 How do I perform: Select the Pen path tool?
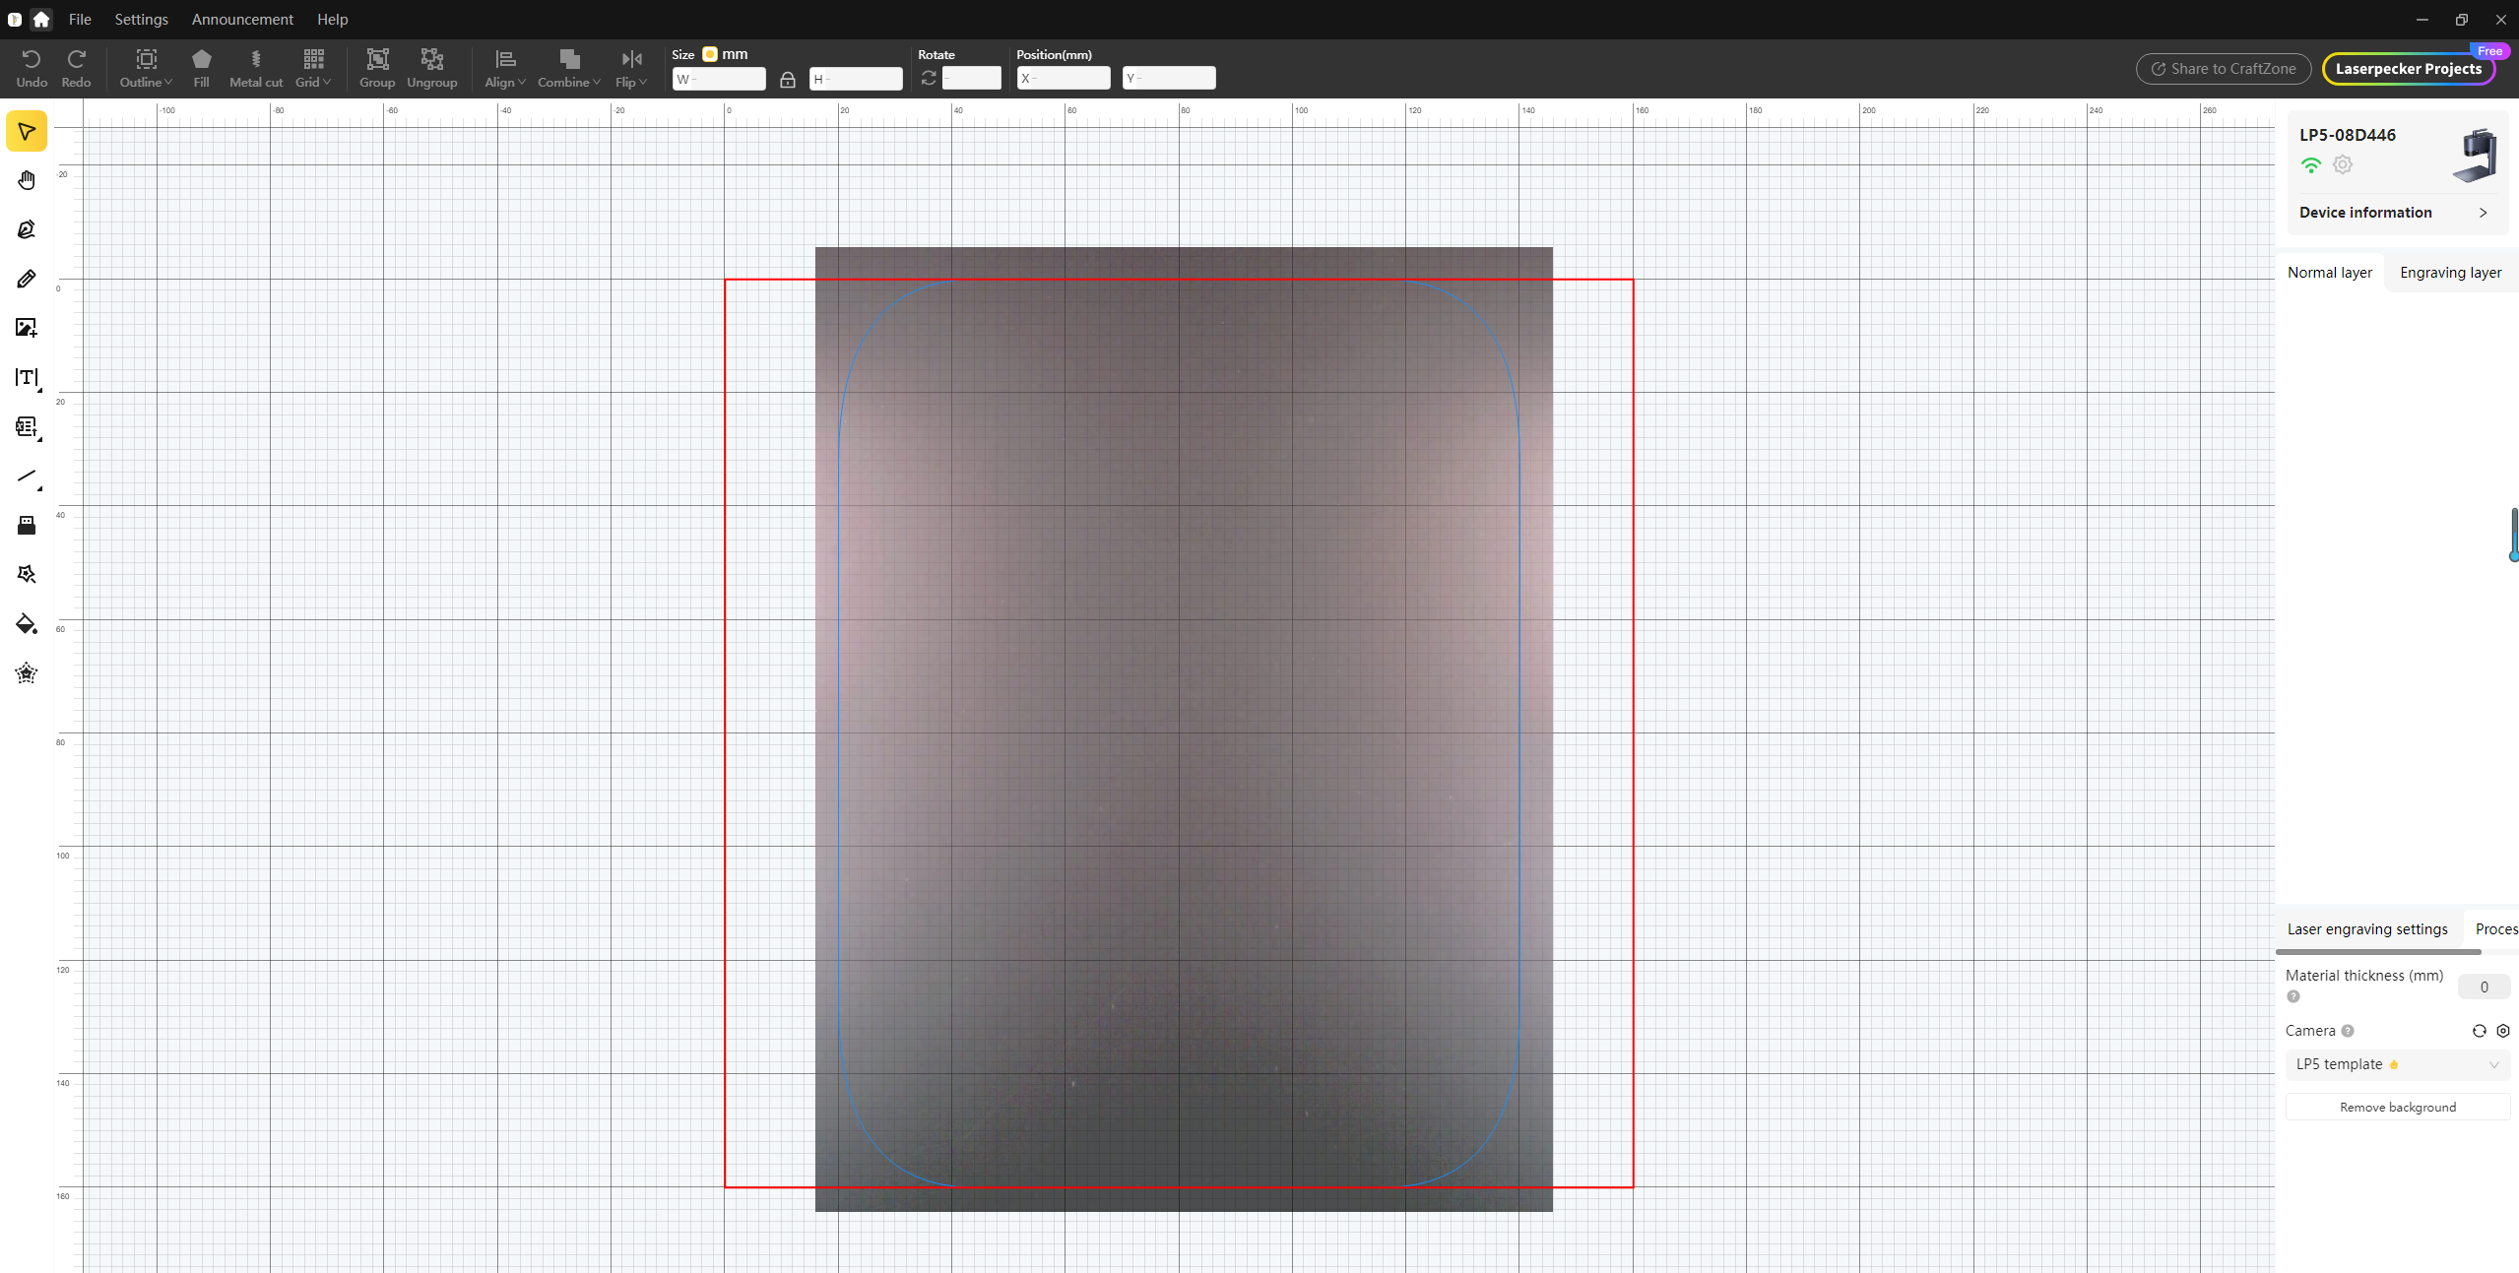tap(27, 229)
